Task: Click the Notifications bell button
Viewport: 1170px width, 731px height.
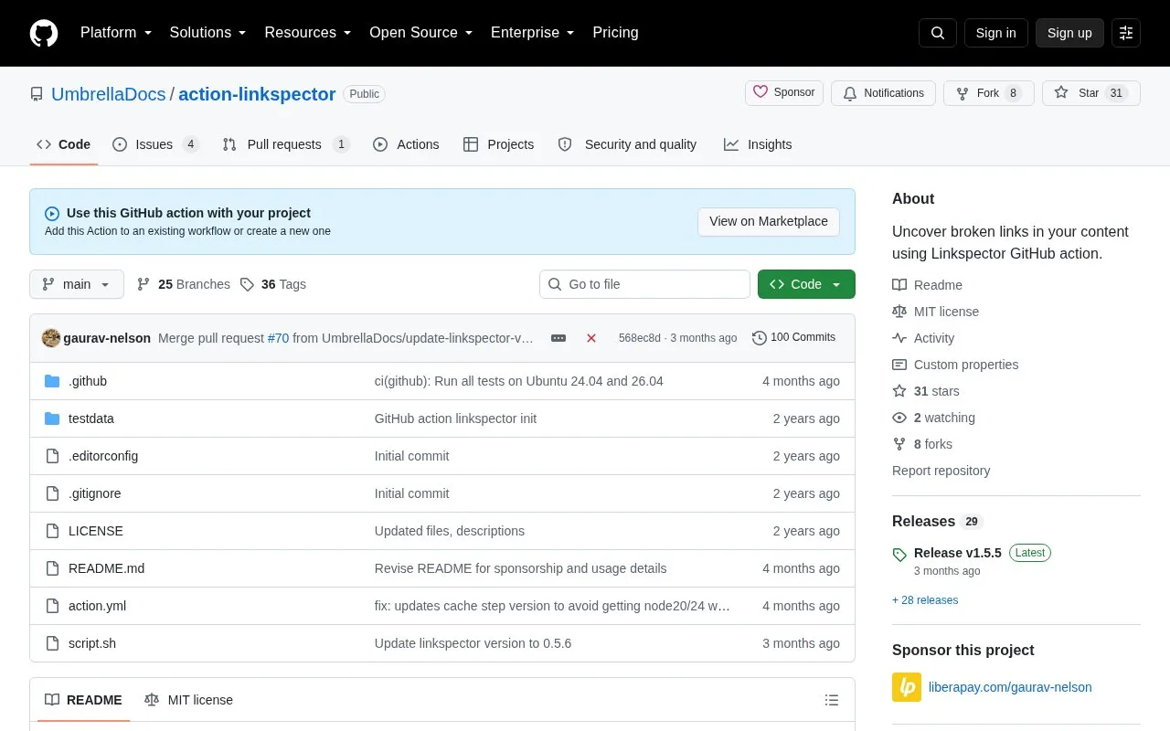Action: tap(883, 93)
